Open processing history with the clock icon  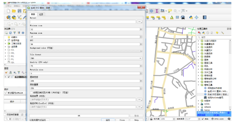(x=208, y=33)
